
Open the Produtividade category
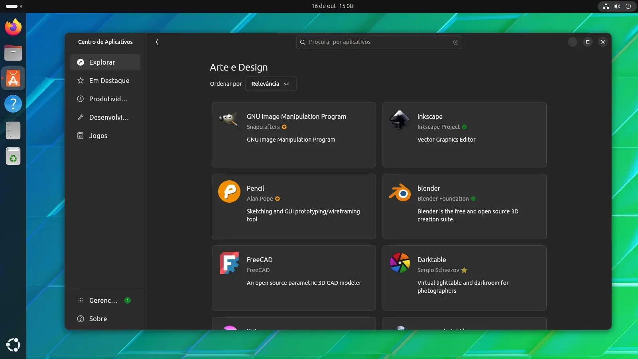105,99
